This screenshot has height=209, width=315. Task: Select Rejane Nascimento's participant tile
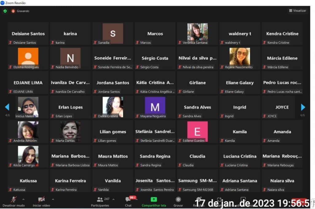coord(240,57)
